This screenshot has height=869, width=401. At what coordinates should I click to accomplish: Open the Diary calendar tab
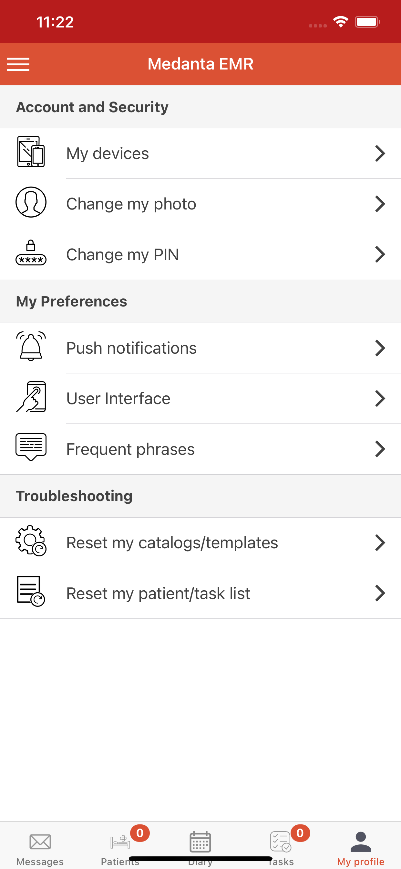(200, 847)
